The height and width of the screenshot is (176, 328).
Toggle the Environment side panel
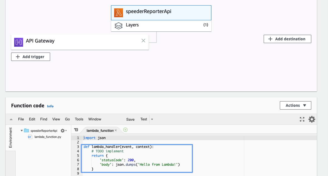(x=11, y=138)
